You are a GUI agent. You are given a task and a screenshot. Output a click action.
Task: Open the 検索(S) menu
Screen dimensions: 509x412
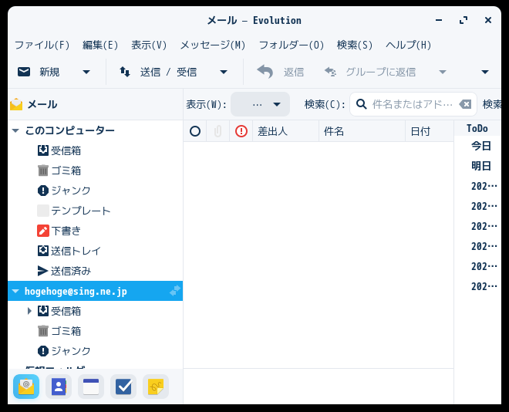pyautogui.click(x=355, y=45)
